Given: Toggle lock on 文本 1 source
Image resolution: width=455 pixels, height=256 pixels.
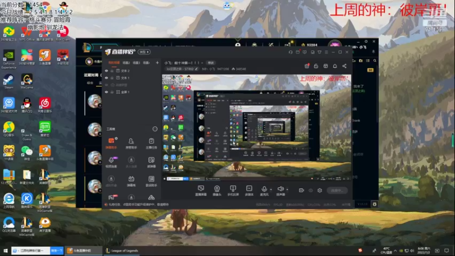Looking at the screenshot, I should point(112,78).
